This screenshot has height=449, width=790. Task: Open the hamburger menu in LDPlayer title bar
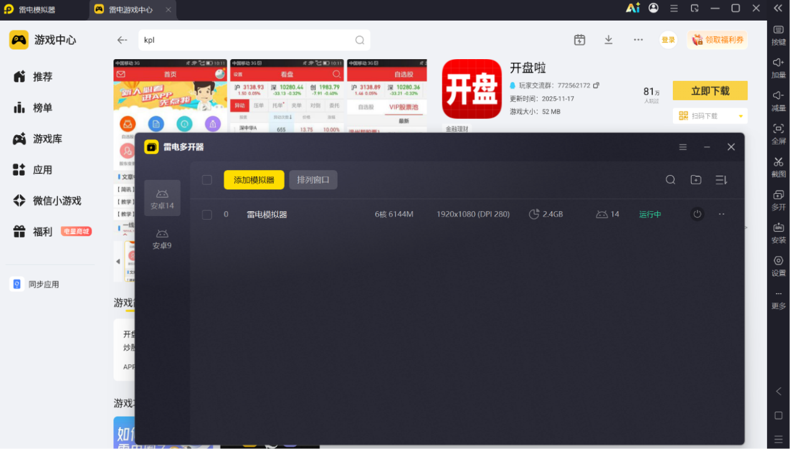point(674,8)
